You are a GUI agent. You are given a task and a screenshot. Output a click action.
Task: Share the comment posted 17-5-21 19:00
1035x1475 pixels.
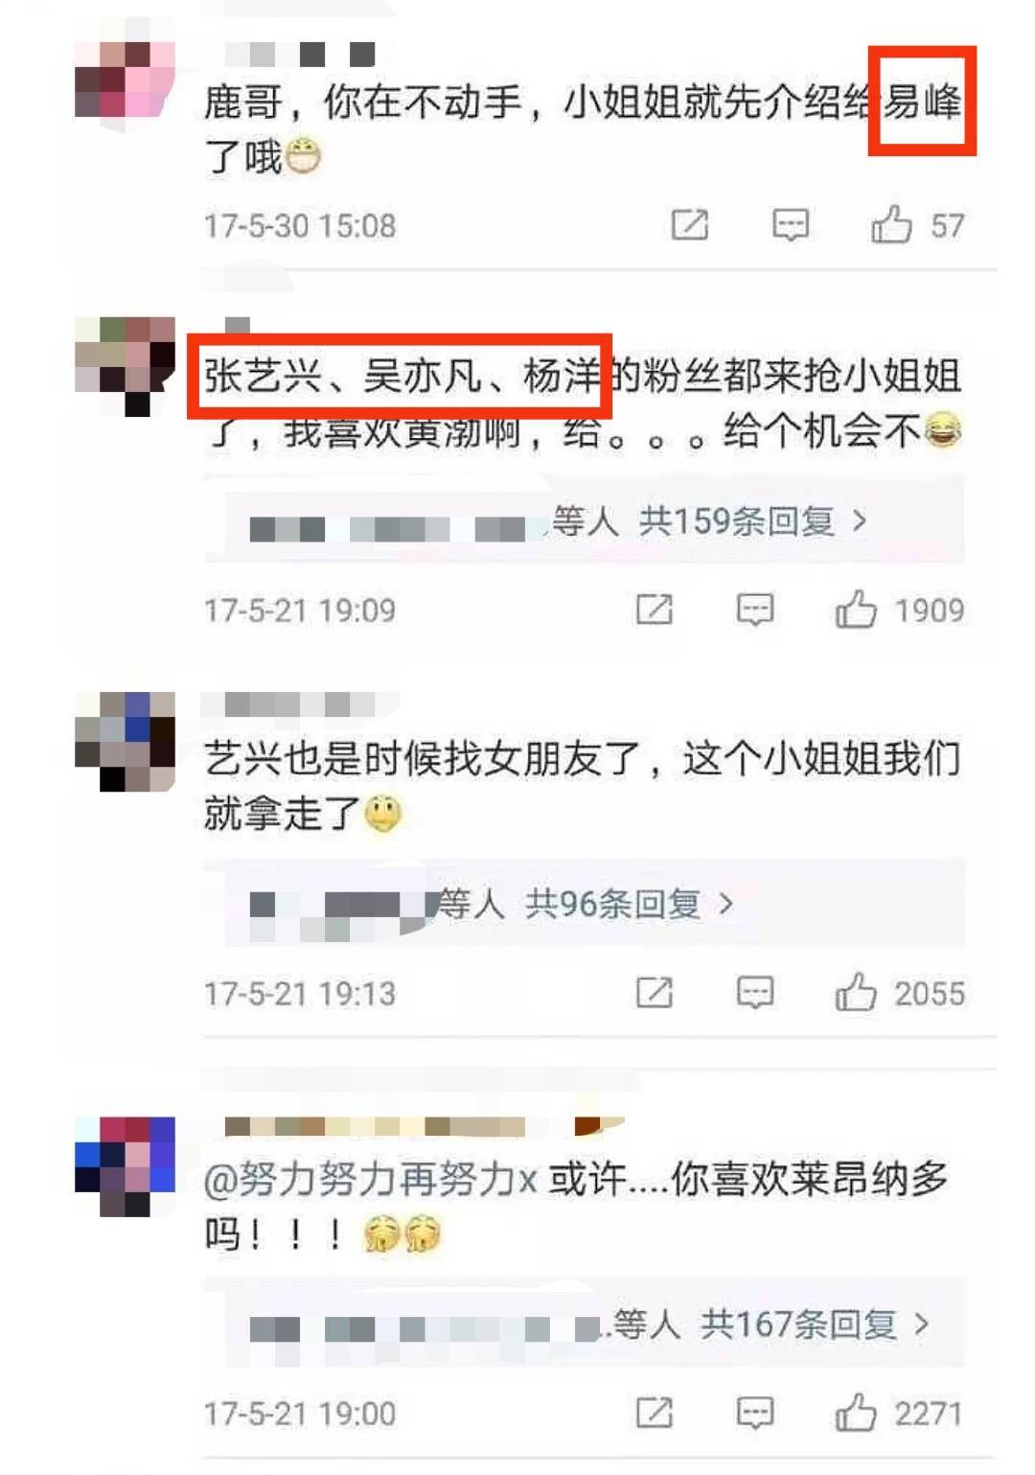pyautogui.click(x=655, y=1413)
